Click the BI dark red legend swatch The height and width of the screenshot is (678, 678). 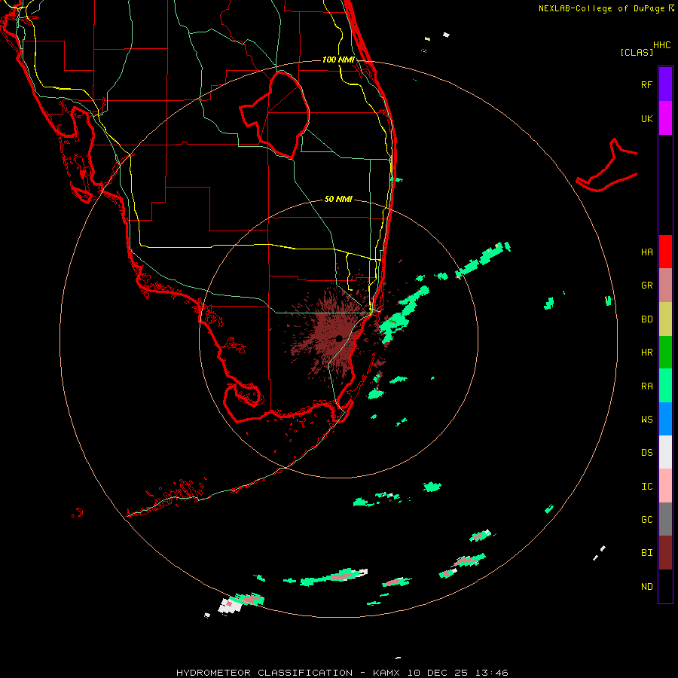tap(665, 553)
